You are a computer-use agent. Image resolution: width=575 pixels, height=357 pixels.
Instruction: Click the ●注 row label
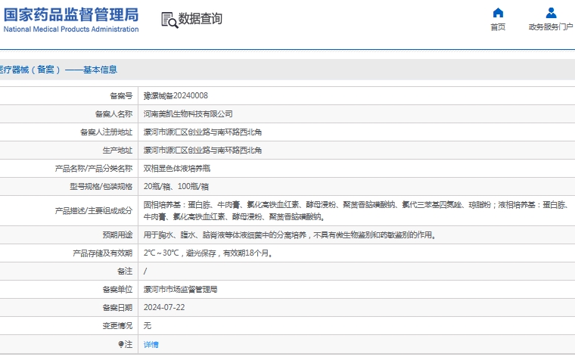pyautogui.click(x=125, y=344)
